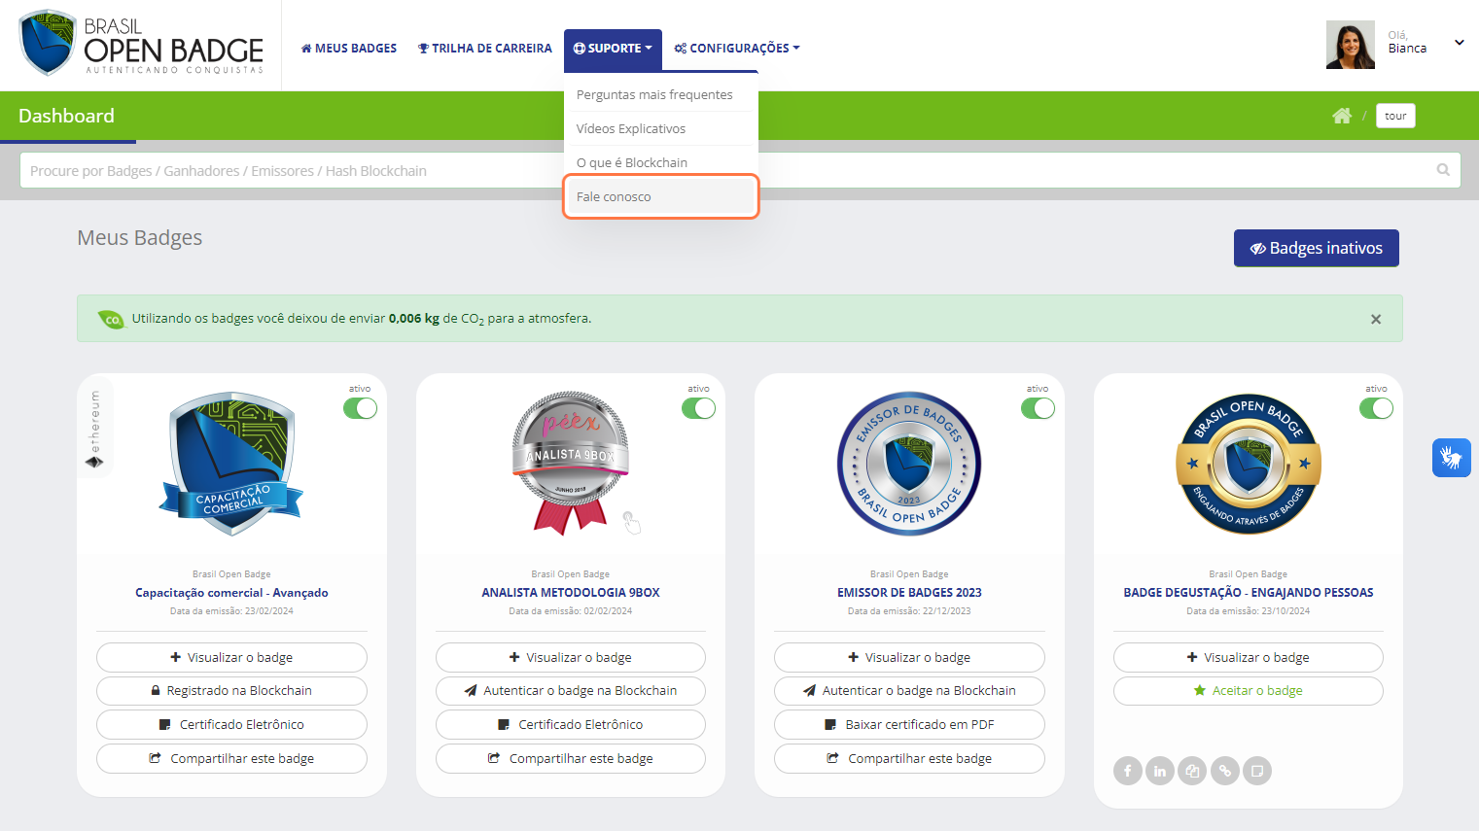Image resolution: width=1479 pixels, height=831 pixels.
Task: Select Perguntas mais frequentes menu entry
Action: pyautogui.click(x=659, y=94)
